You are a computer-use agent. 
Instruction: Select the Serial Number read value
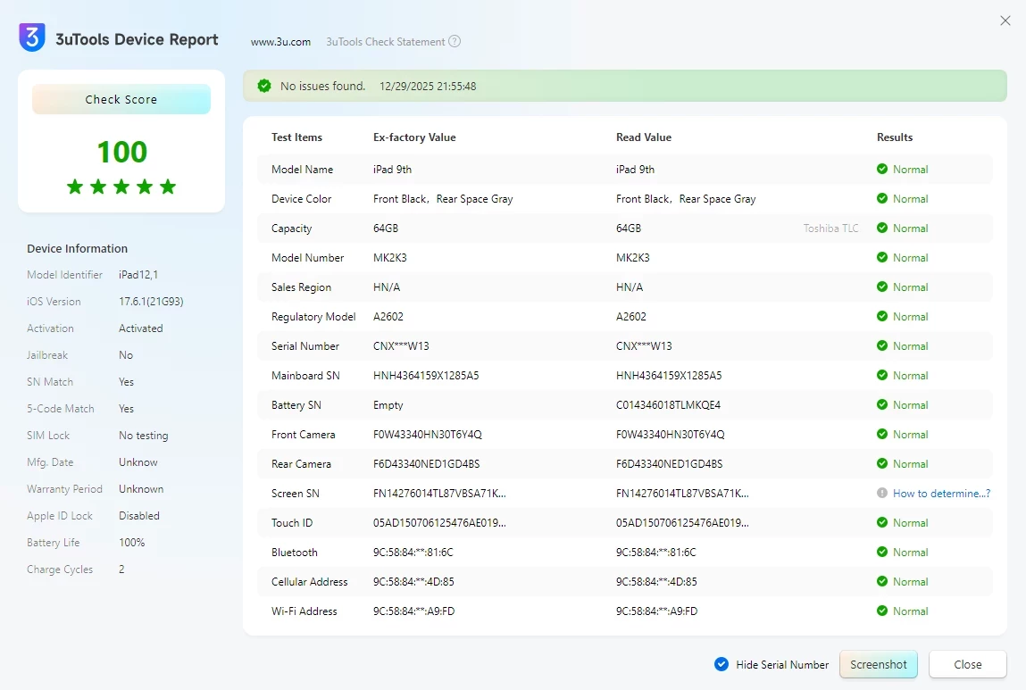[x=644, y=346]
